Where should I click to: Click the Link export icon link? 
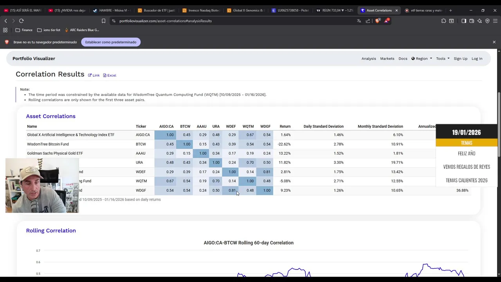coord(94,75)
